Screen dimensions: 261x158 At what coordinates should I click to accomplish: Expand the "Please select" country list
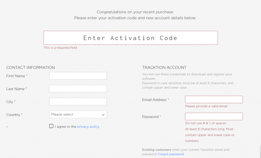click(x=78, y=114)
